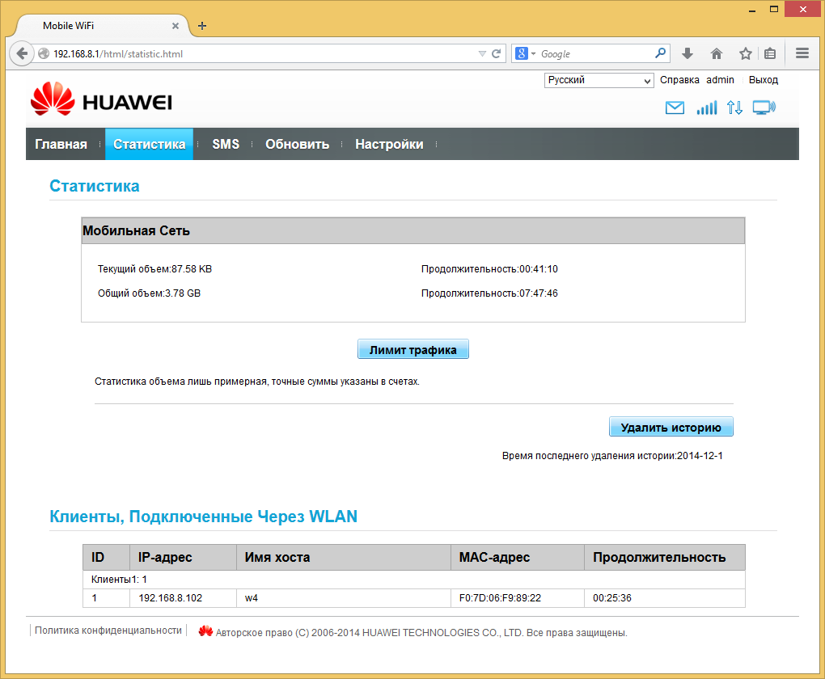Open the downloads arrow icon
The height and width of the screenshot is (679, 825).
(687, 53)
